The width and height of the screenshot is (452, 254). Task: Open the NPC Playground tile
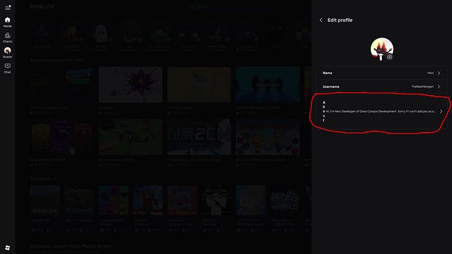250,201
